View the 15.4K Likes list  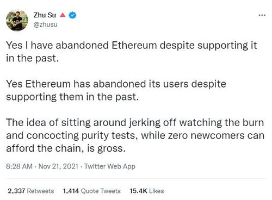[x=147, y=191]
